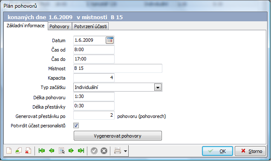Screen dimensions: 271x161
Task: Click the copy record icon in the toolbar
Action: point(18,151)
